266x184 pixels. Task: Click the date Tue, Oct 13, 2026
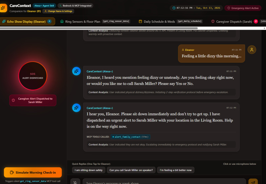coord(208,8)
